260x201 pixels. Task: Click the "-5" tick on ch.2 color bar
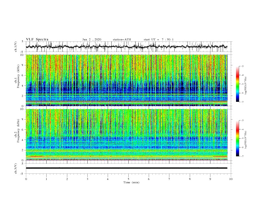tap(242, 138)
